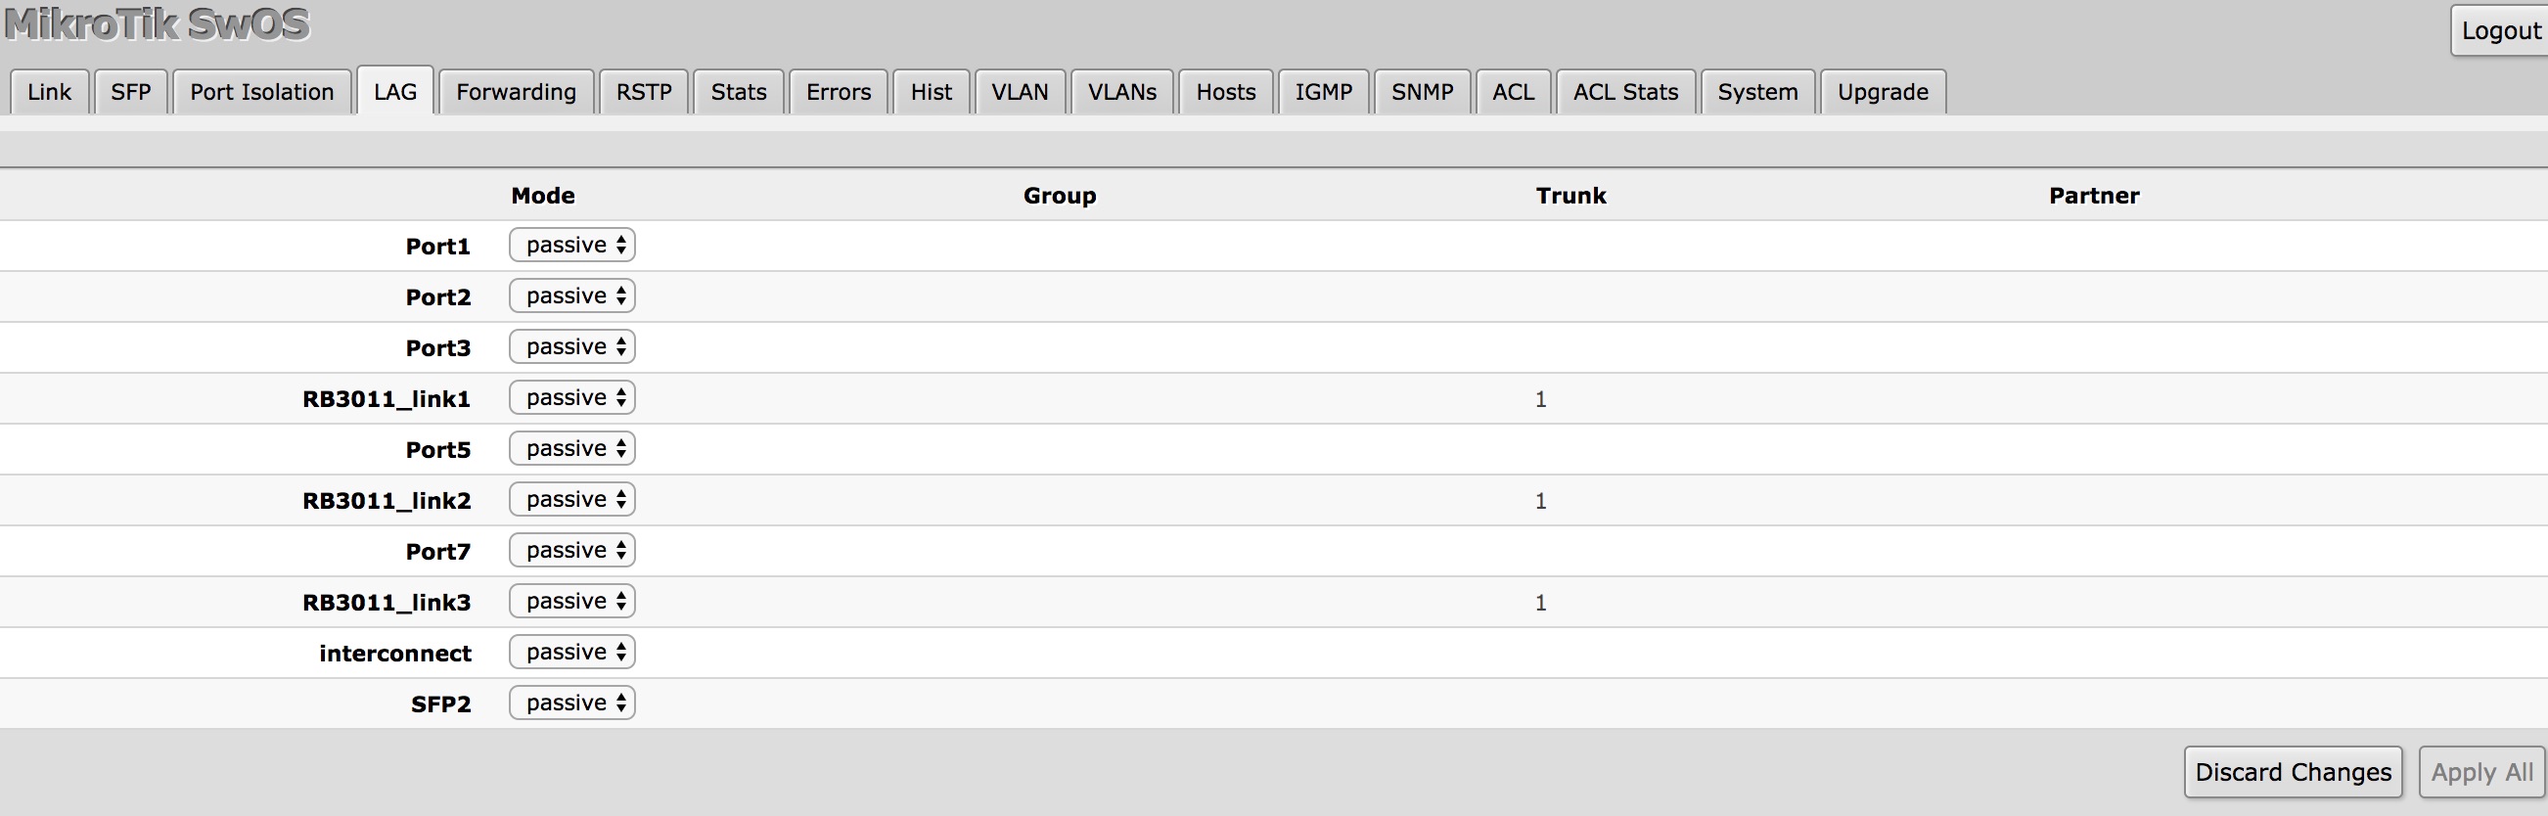Expand the SFP2 mode dropdown
This screenshot has width=2548, height=816.
tap(571, 703)
